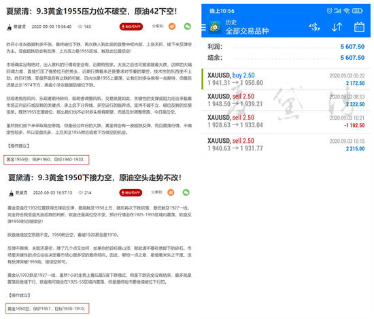
Task: Click the profit value 2 172.50
Action: (355, 83)
